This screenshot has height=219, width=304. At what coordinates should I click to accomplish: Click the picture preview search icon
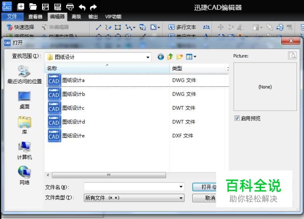(292, 56)
